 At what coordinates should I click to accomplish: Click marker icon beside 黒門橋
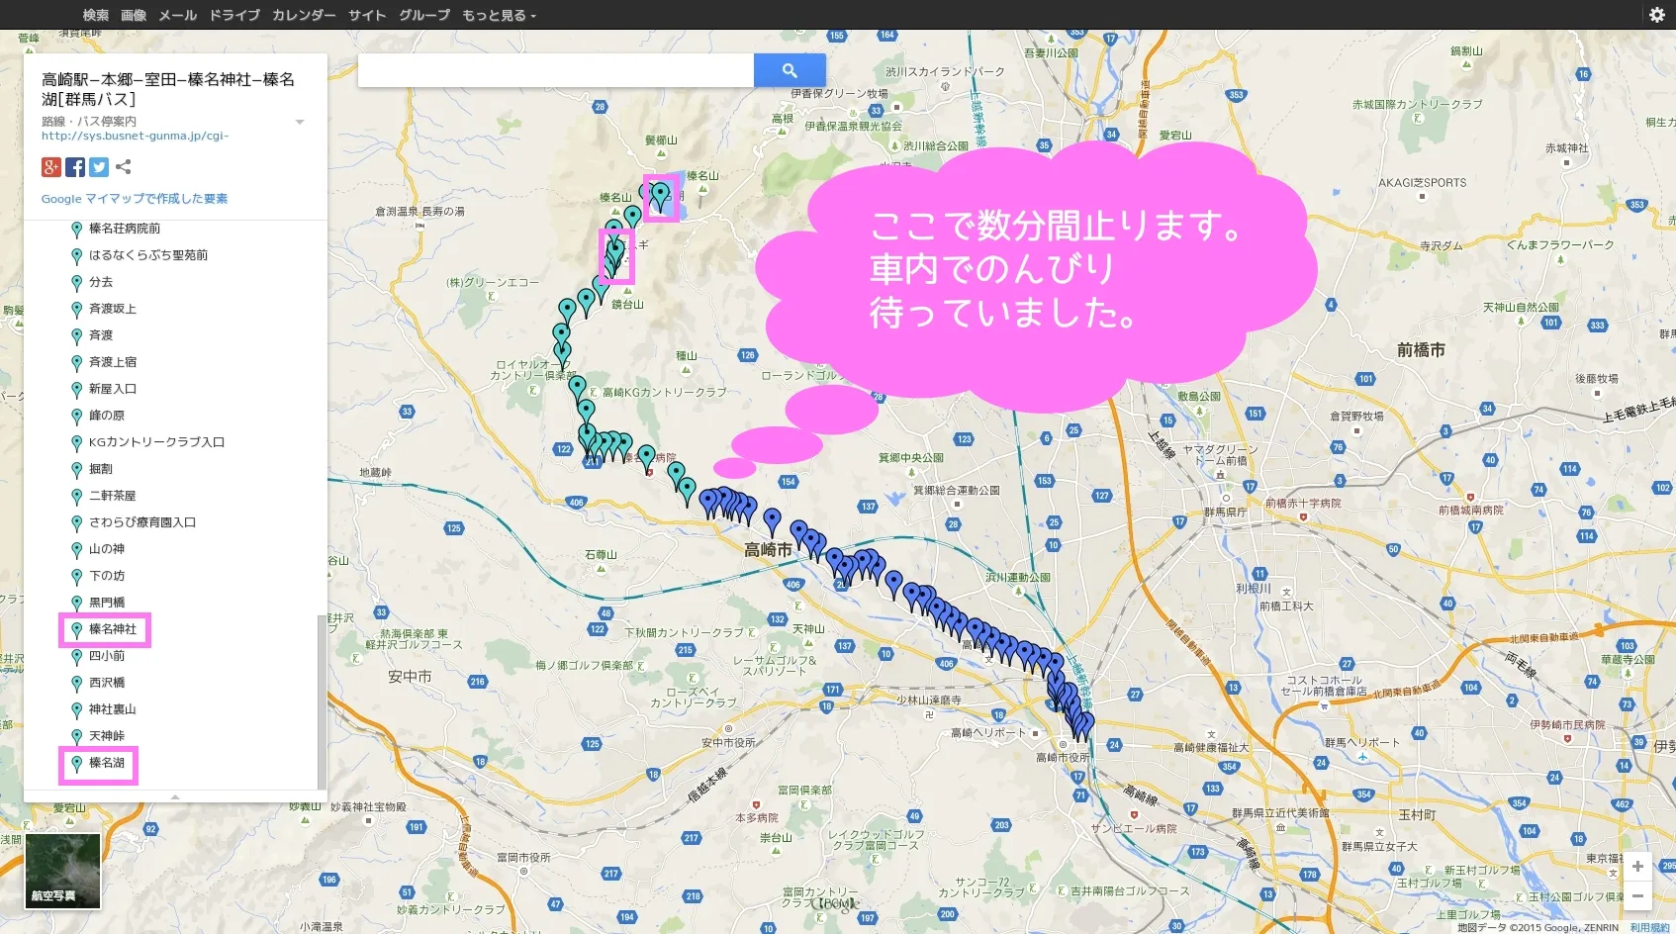coord(76,604)
